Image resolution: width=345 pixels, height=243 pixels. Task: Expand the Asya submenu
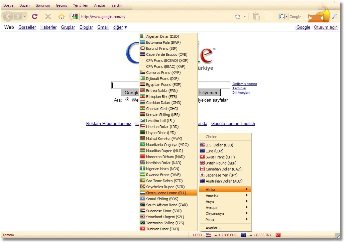click(225, 202)
